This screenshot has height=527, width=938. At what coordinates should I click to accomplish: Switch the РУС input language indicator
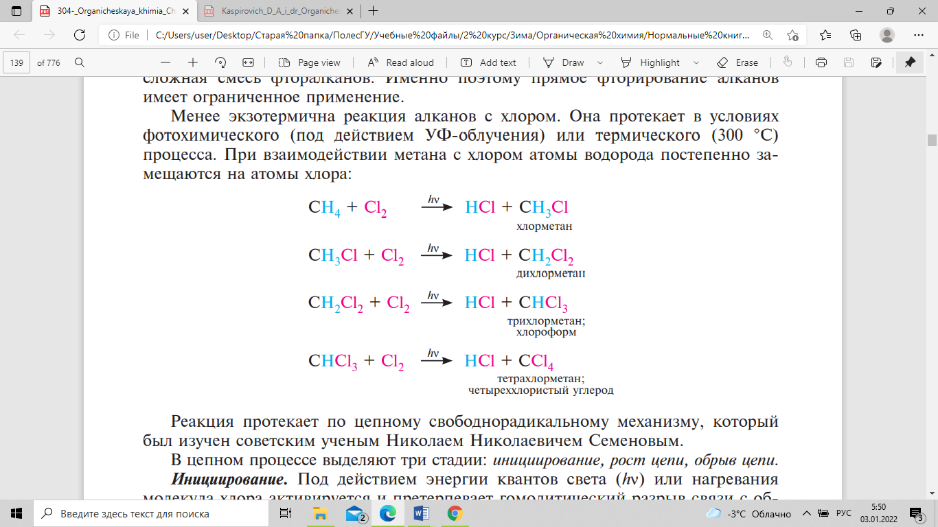844,513
